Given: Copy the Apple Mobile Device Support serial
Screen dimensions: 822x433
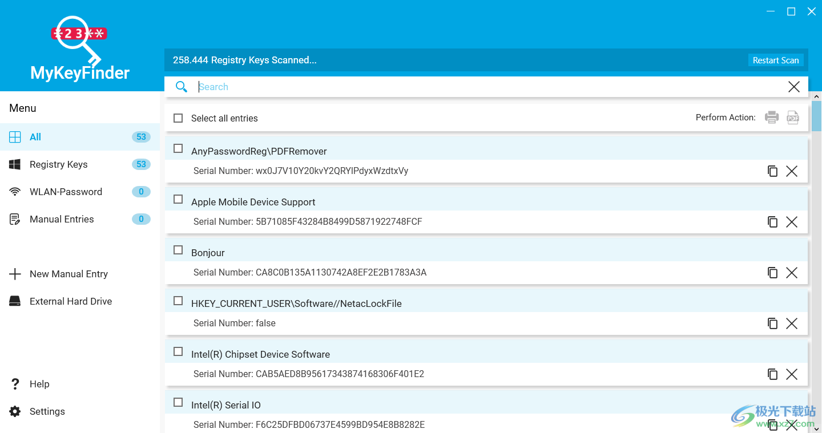Looking at the screenshot, I should tap(773, 222).
